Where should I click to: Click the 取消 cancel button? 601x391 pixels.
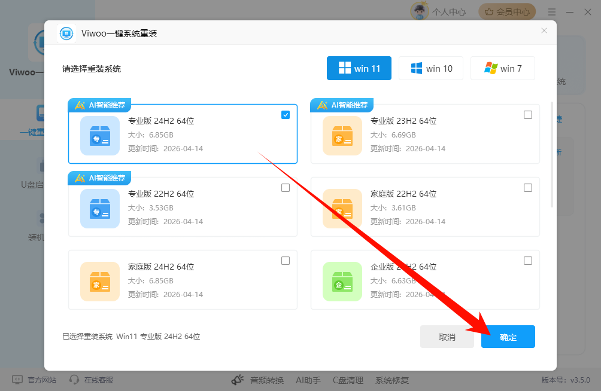pos(447,337)
